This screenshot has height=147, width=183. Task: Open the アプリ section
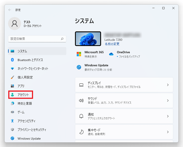(37, 86)
